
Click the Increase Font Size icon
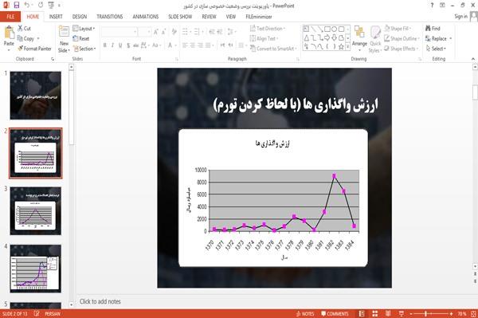[156, 32]
